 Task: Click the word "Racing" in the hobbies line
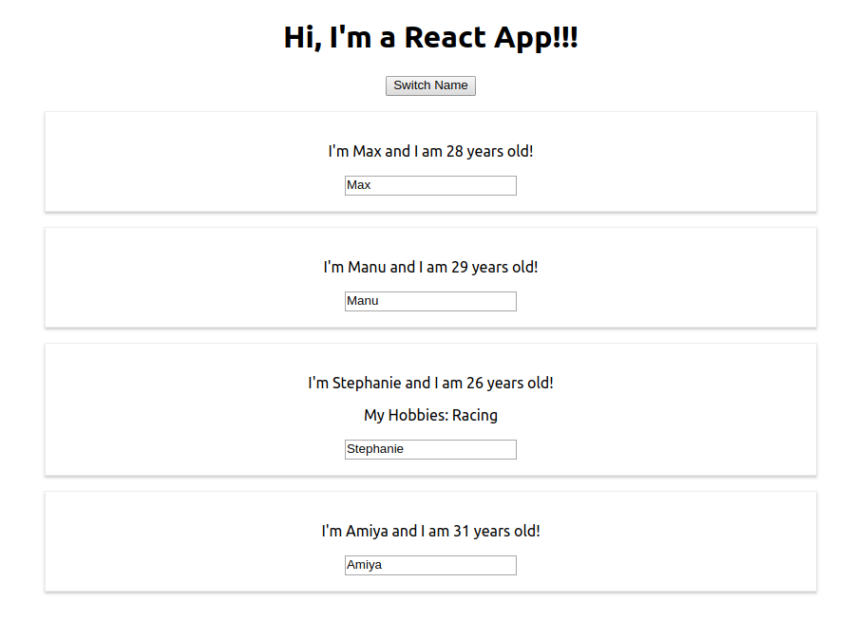(x=475, y=415)
